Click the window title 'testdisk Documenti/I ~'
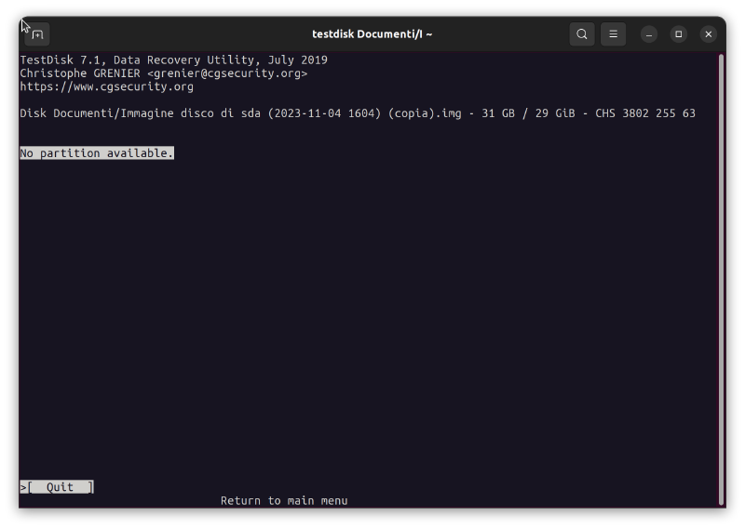 click(372, 34)
